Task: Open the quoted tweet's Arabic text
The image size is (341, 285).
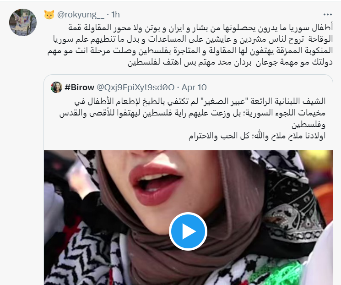Action: [192, 119]
